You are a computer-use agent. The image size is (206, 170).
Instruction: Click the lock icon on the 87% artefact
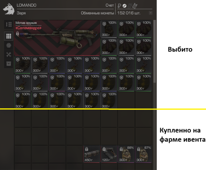pyautogui.click(x=138, y=149)
